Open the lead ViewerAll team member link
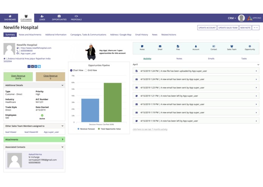 pyautogui.click(x=31, y=132)
